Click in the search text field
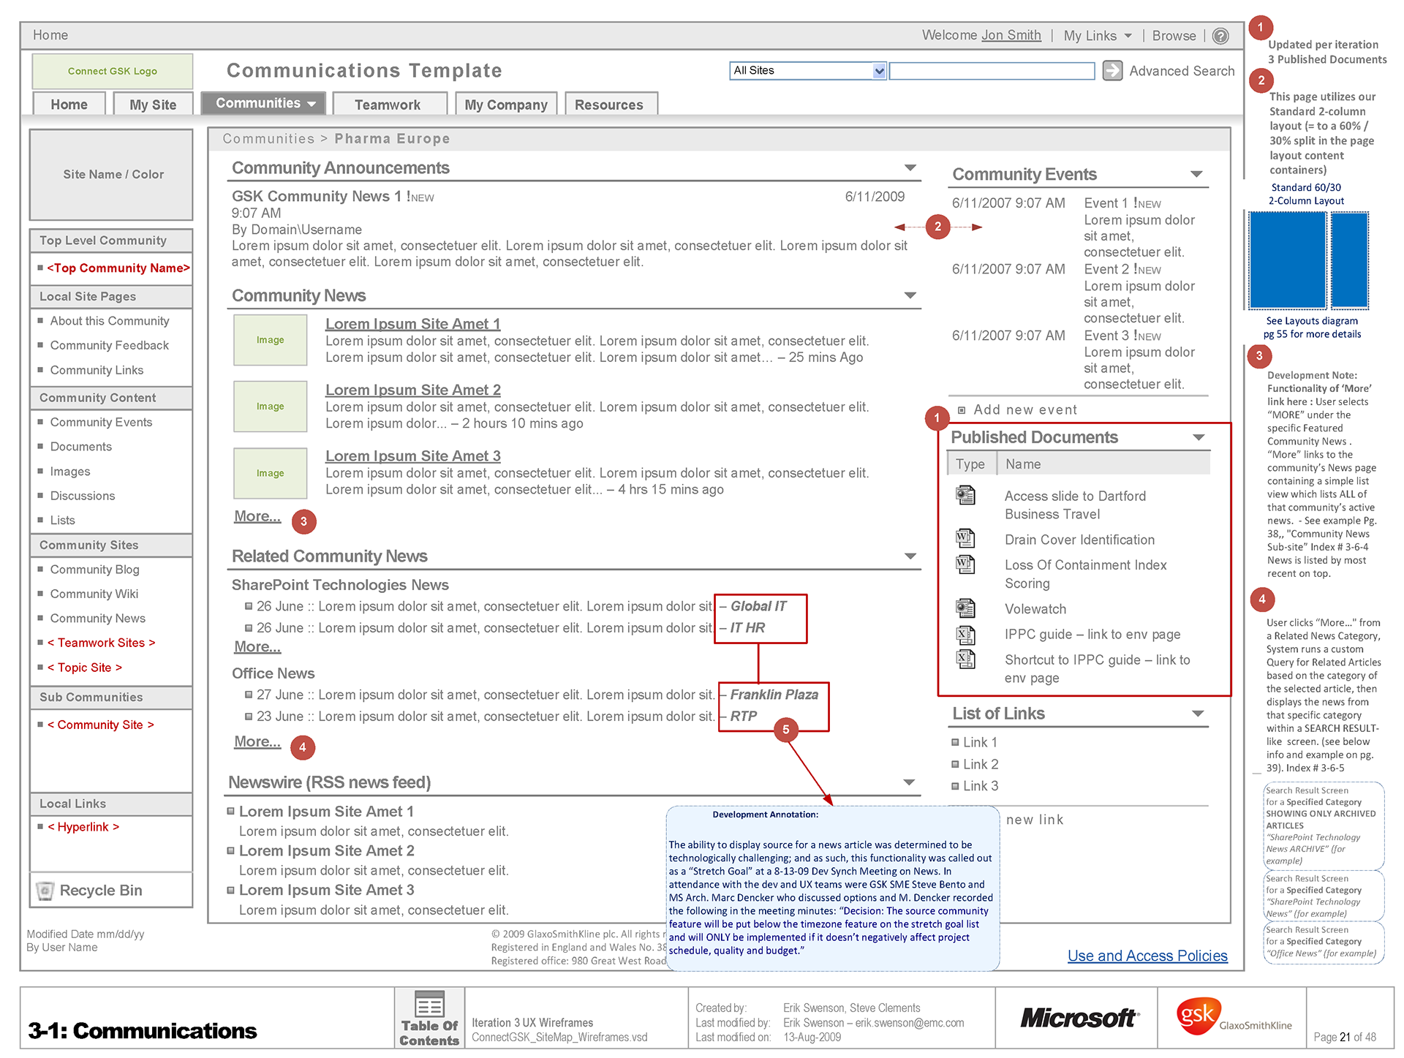 coord(991,71)
